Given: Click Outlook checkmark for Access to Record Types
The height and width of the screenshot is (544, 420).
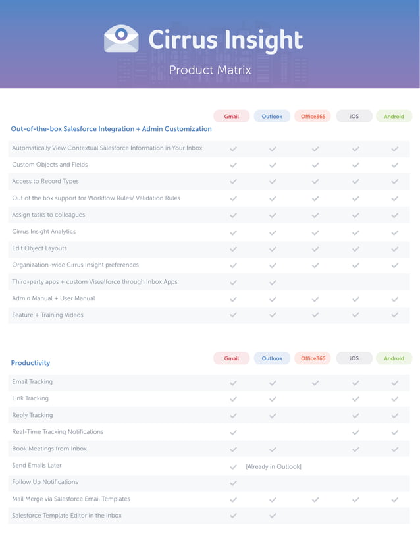Looking at the screenshot, I should pos(273,182).
